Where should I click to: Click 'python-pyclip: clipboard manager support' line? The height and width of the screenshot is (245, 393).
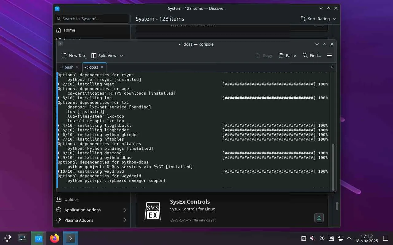(x=117, y=180)
